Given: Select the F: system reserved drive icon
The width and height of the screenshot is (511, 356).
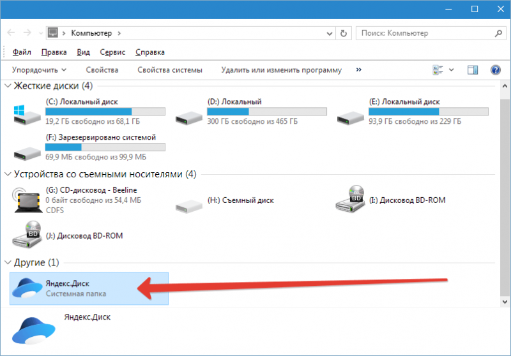Looking at the screenshot, I should (27, 153).
